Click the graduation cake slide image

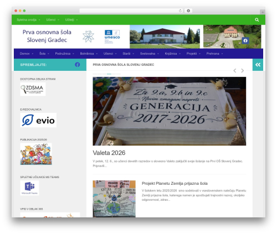click(170, 111)
